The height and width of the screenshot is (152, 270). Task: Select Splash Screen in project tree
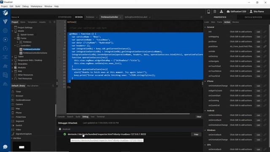point(27,35)
